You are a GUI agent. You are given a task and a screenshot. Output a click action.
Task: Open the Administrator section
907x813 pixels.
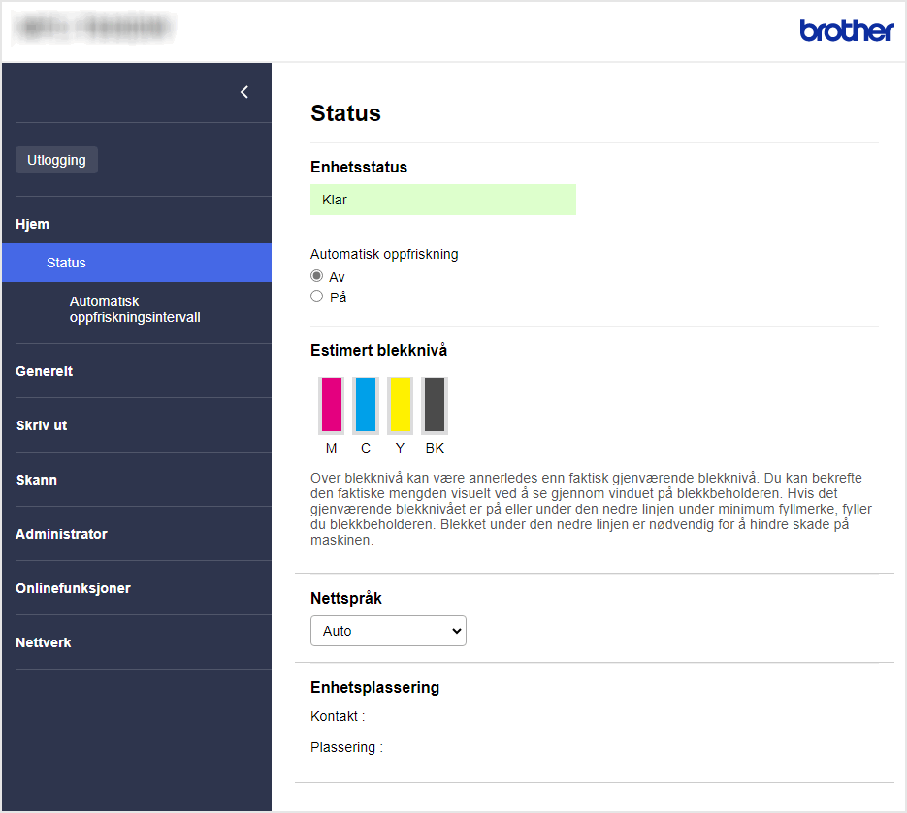click(x=61, y=534)
